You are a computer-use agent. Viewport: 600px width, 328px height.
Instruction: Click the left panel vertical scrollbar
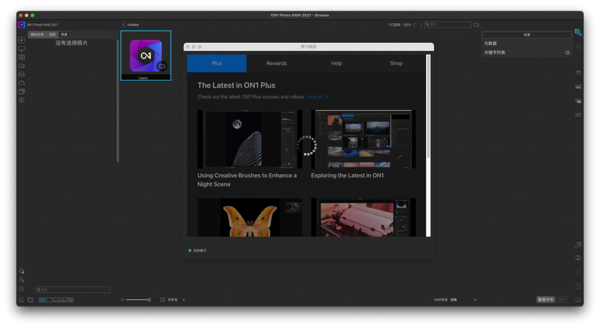click(117, 101)
